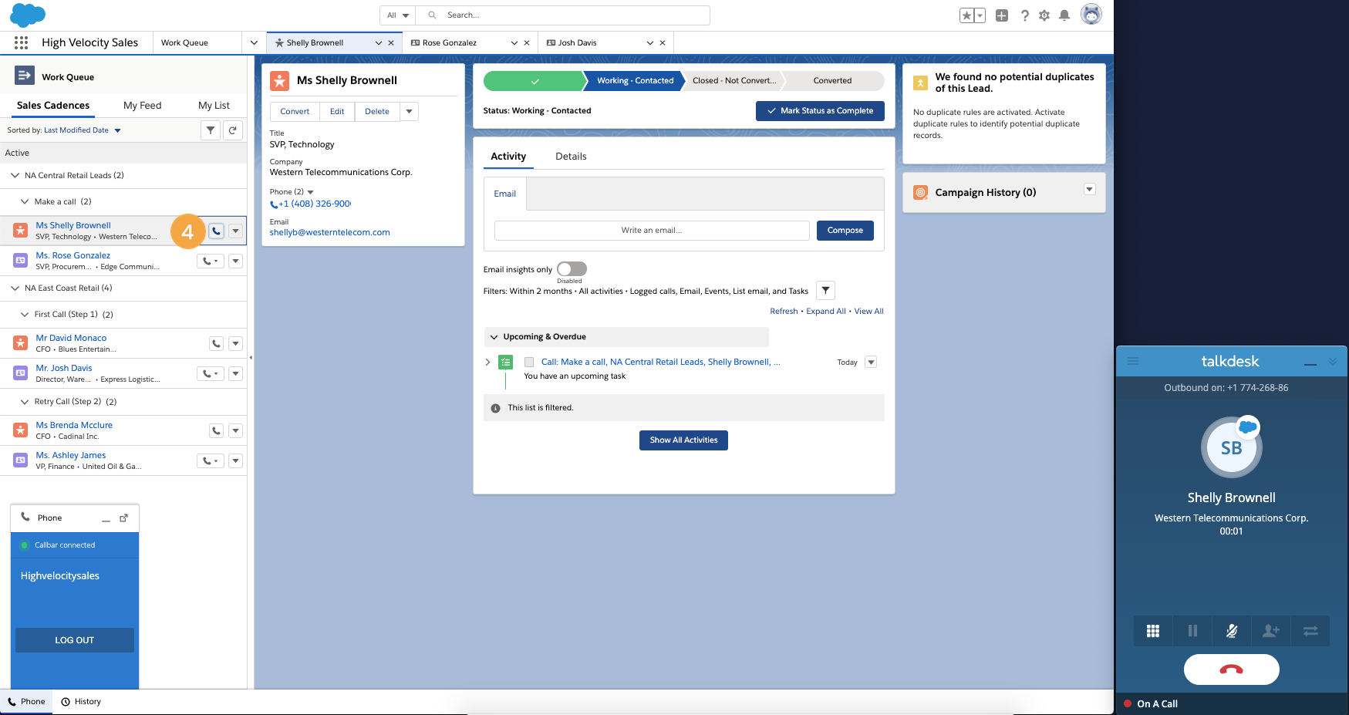Minimize the Phone panel
Image resolution: width=1349 pixels, height=715 pixels.
[106, 520]
